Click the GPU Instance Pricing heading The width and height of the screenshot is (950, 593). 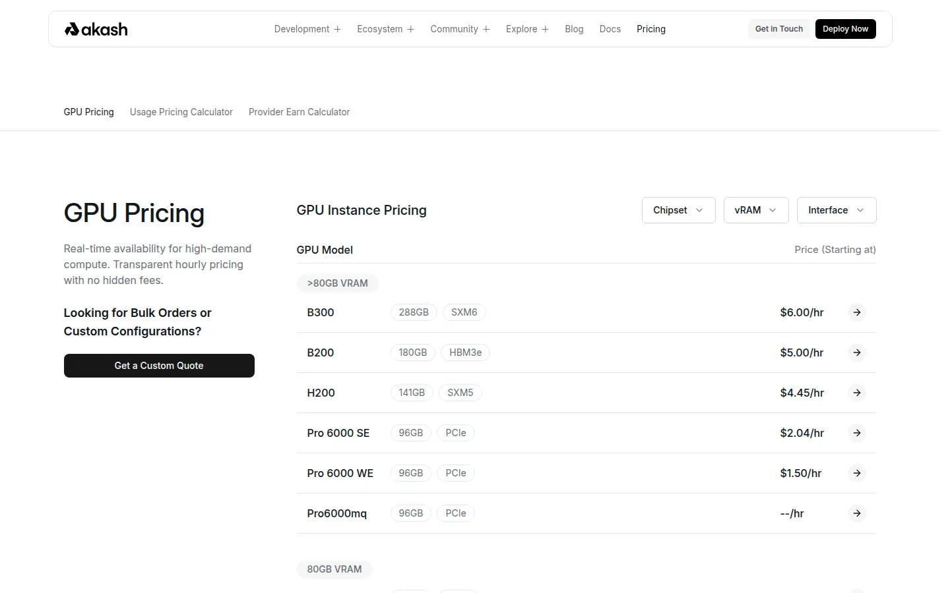[x=362, y=210]
